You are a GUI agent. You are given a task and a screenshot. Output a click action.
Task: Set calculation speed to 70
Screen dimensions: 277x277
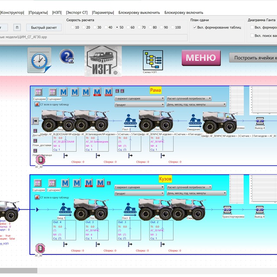[x=139, y=27]
